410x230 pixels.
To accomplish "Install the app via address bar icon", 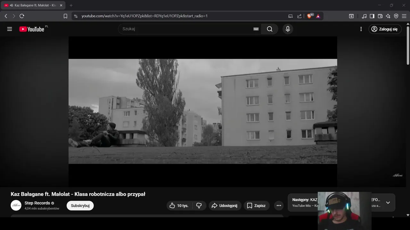I will click(291, 16).
